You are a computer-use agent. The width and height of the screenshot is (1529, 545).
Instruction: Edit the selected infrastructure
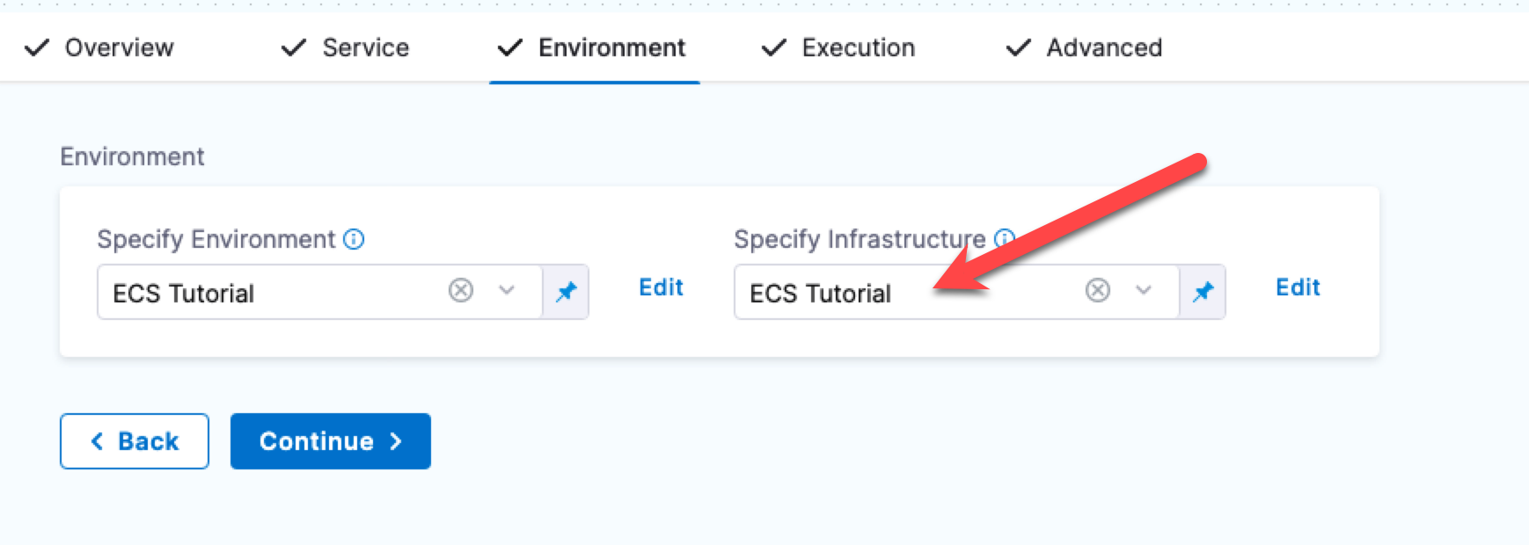pyautogui.click(x=1298, y=287)
